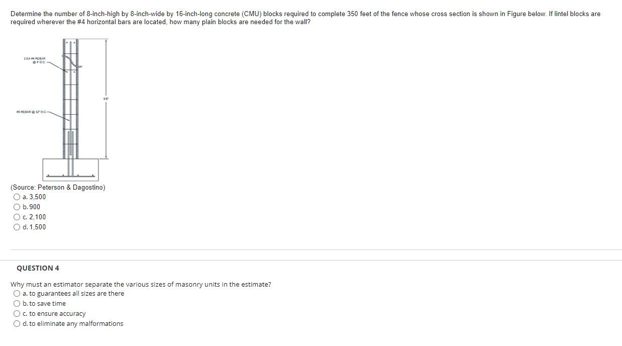Click the CMU wall cross-section figure

tap(70, 110)
